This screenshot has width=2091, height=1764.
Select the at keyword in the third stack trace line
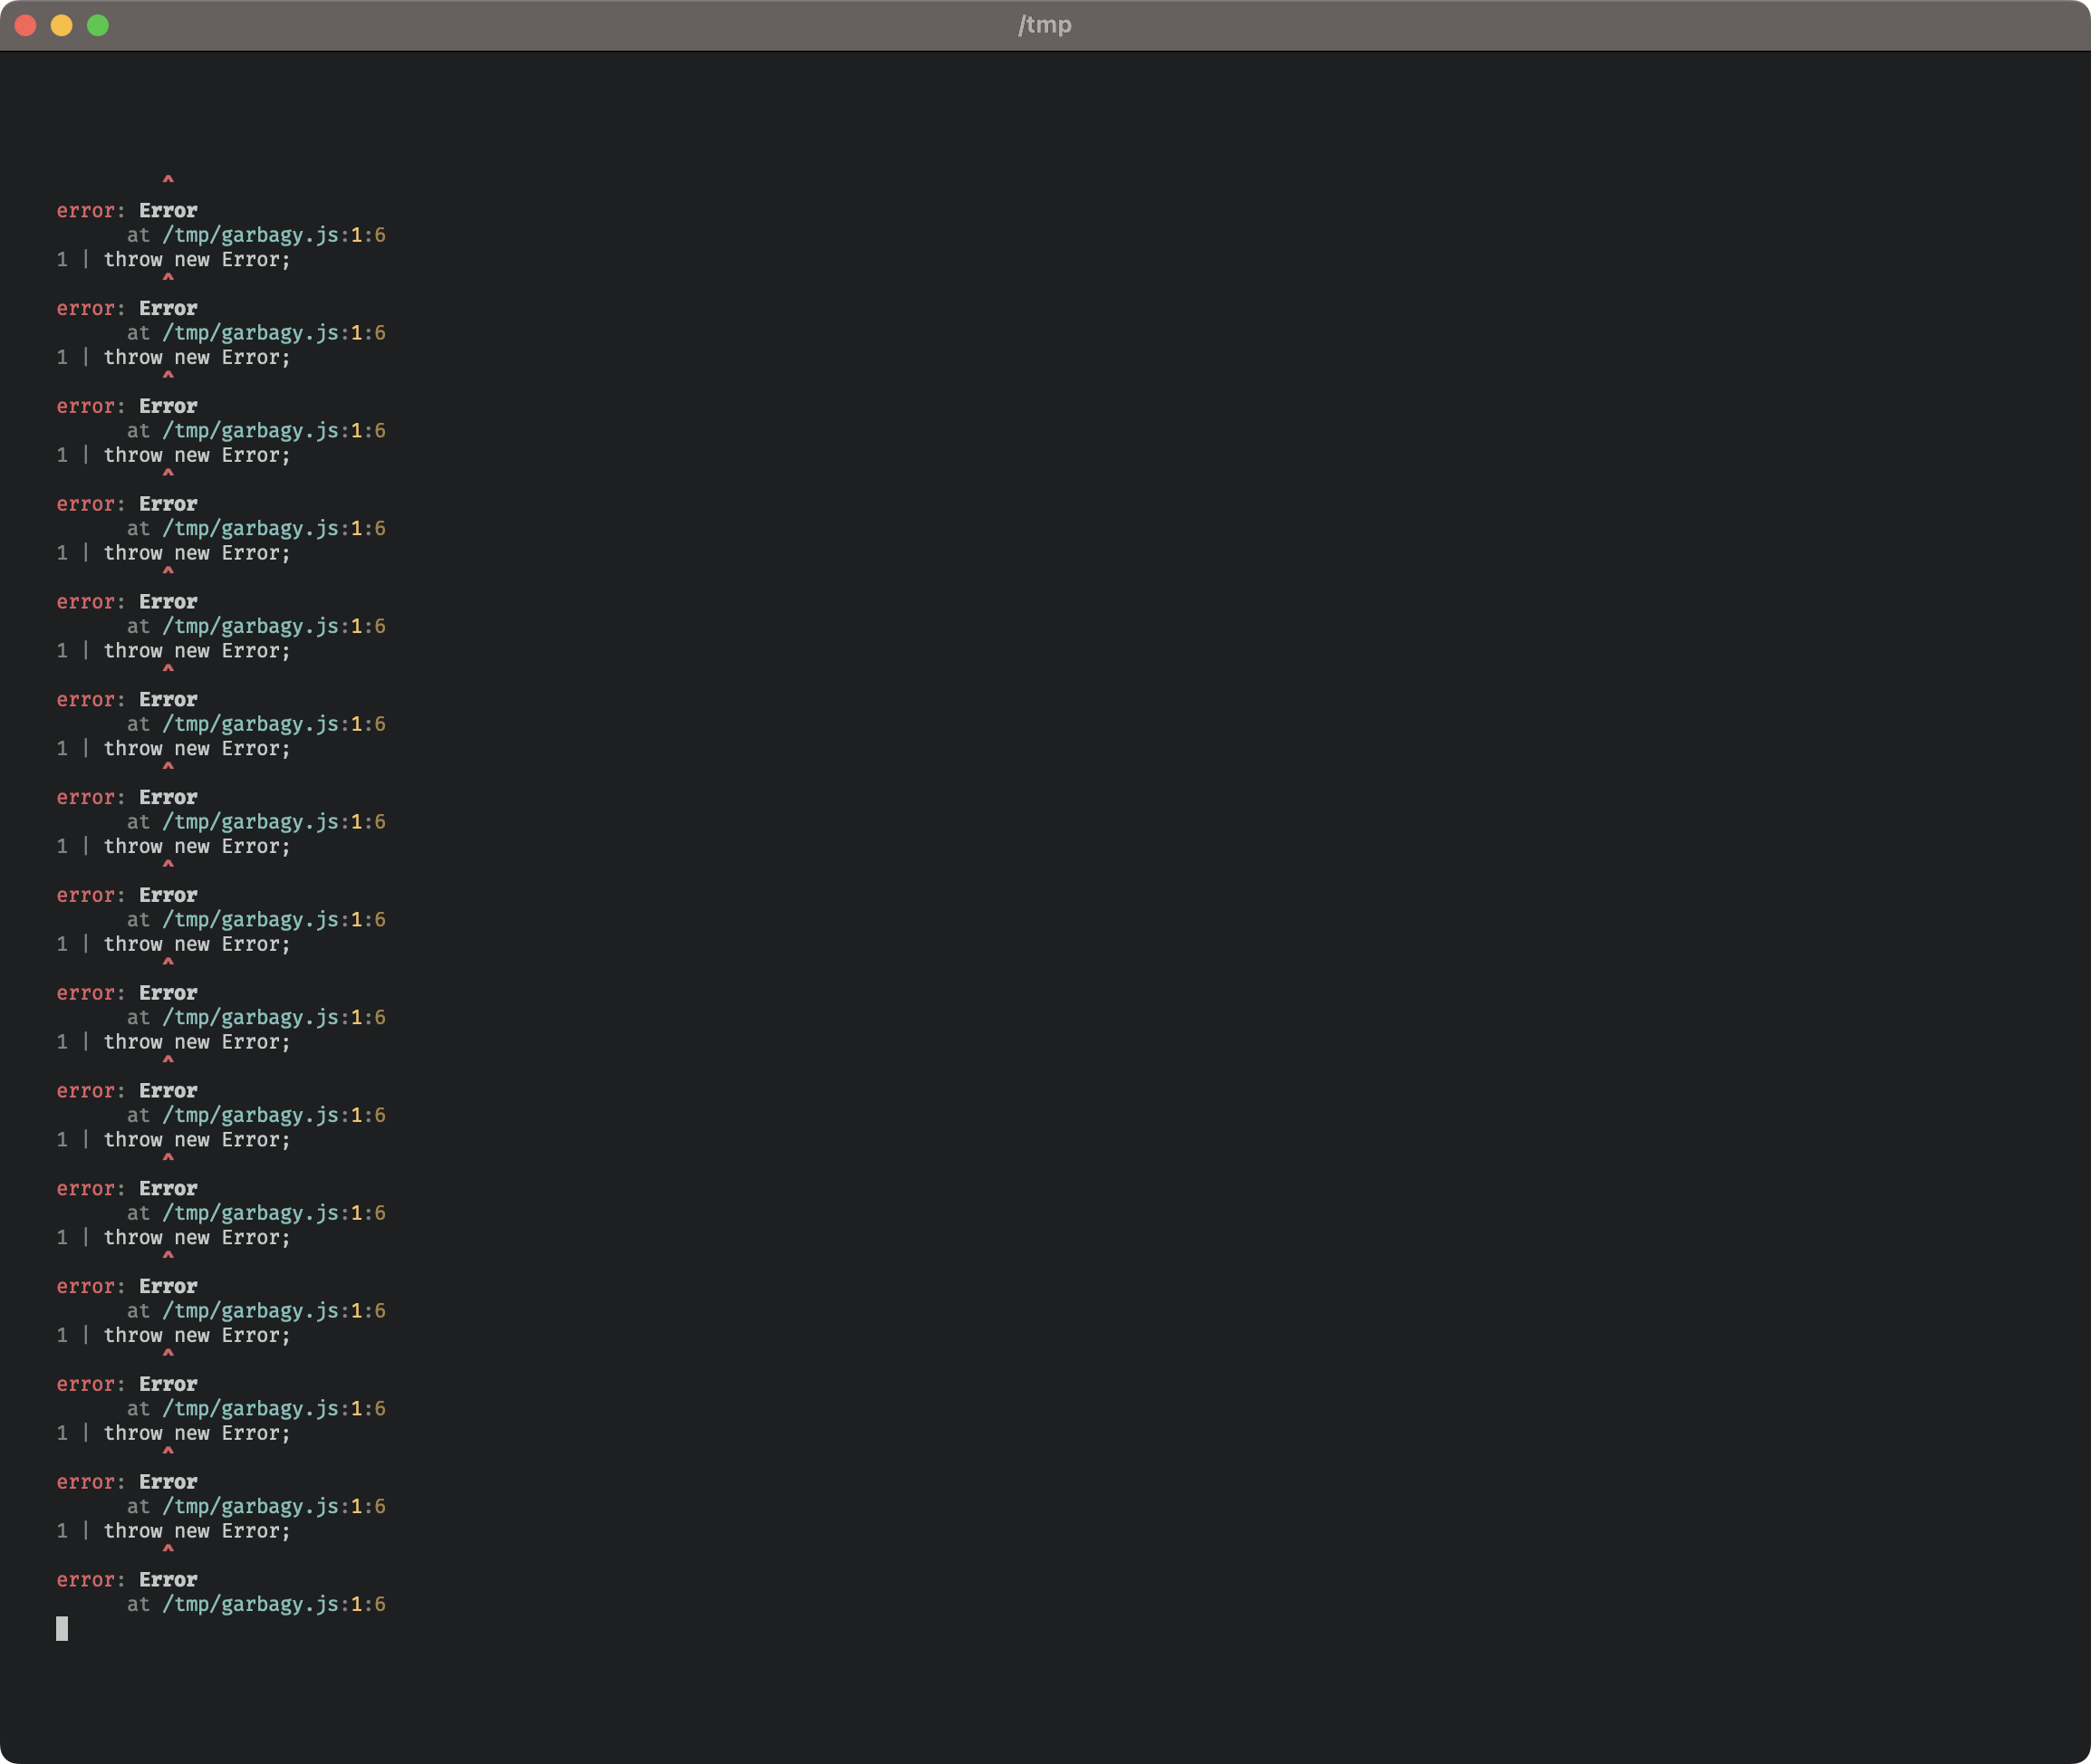click(139, 430)
